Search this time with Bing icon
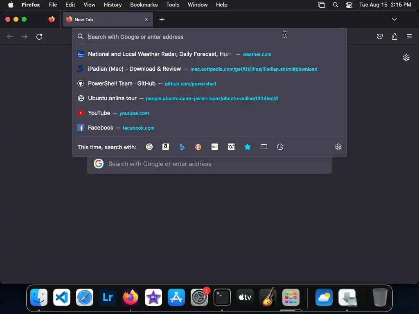Image resolution: width=419 pixels, height=314 pixels. point(182,147)
